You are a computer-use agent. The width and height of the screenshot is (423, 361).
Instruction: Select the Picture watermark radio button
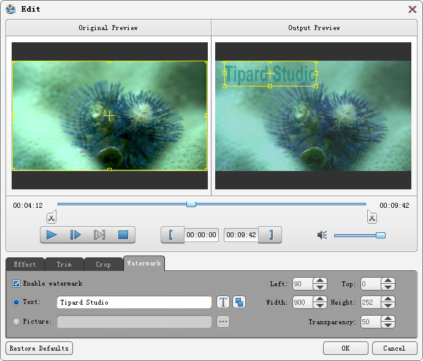point(16,321)
